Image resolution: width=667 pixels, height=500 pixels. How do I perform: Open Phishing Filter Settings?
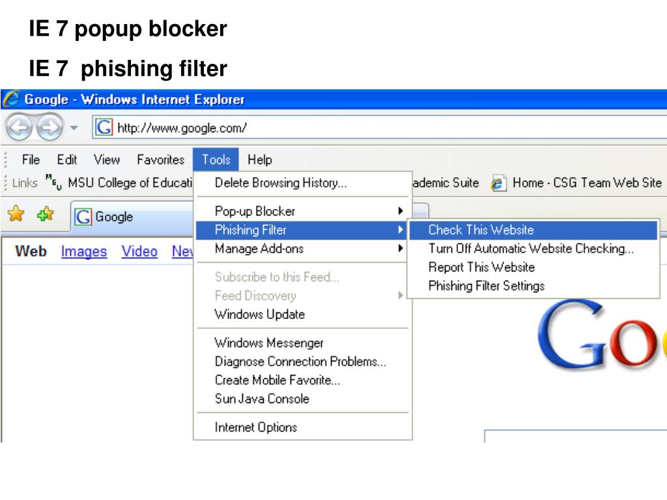tap(533, 286)
